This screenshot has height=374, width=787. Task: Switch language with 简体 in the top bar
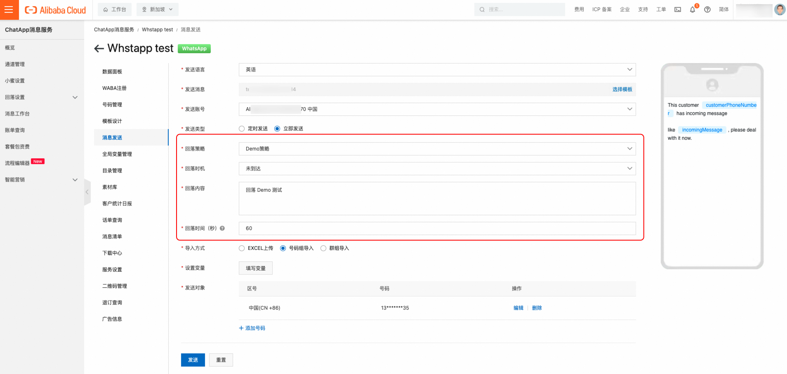click(x=724, y=9)
